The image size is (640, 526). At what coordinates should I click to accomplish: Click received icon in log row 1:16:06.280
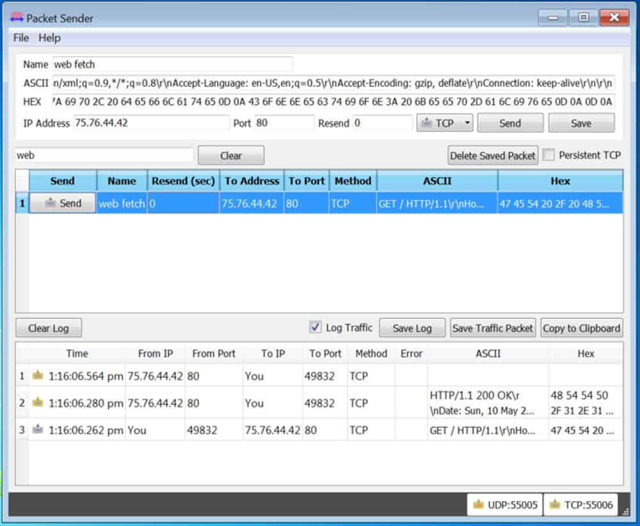click(38, 403)
